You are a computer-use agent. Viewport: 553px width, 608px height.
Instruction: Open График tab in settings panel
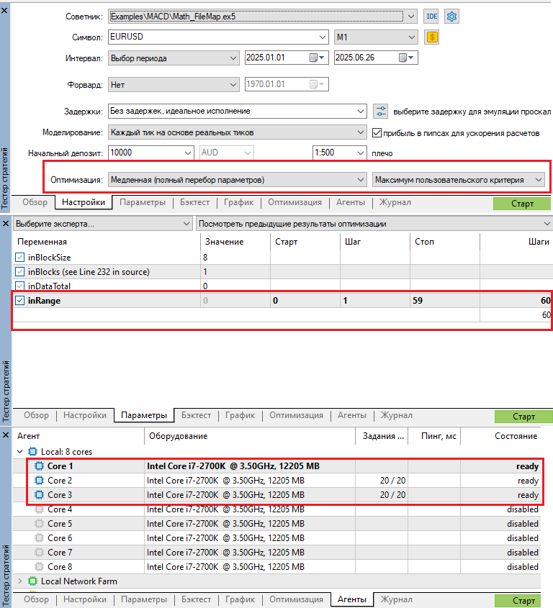pos(238,202)
